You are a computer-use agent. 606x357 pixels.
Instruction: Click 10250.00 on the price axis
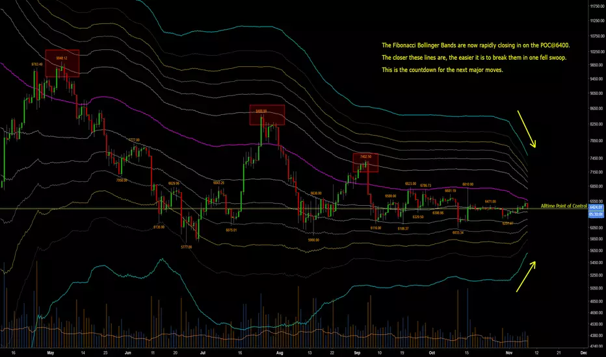[597, 52]
